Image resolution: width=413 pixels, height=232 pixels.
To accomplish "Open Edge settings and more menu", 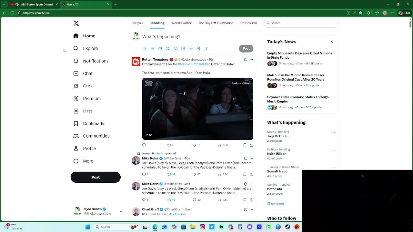I will pos(392,13).
